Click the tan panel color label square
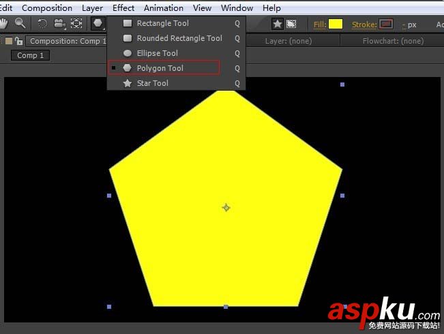The image size is (444, 334). pos(9,41)
